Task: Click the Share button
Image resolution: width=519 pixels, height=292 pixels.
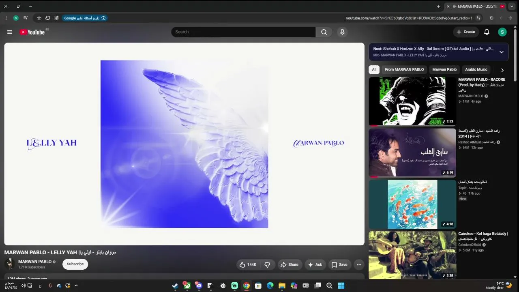Action: [289, 265]
